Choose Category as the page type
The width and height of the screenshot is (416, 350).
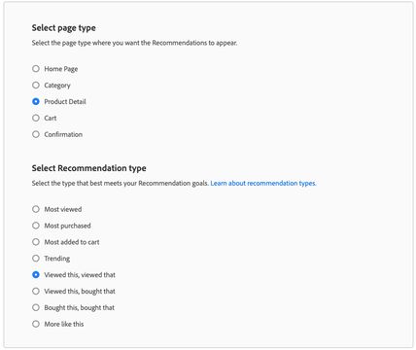pos(36,86)
